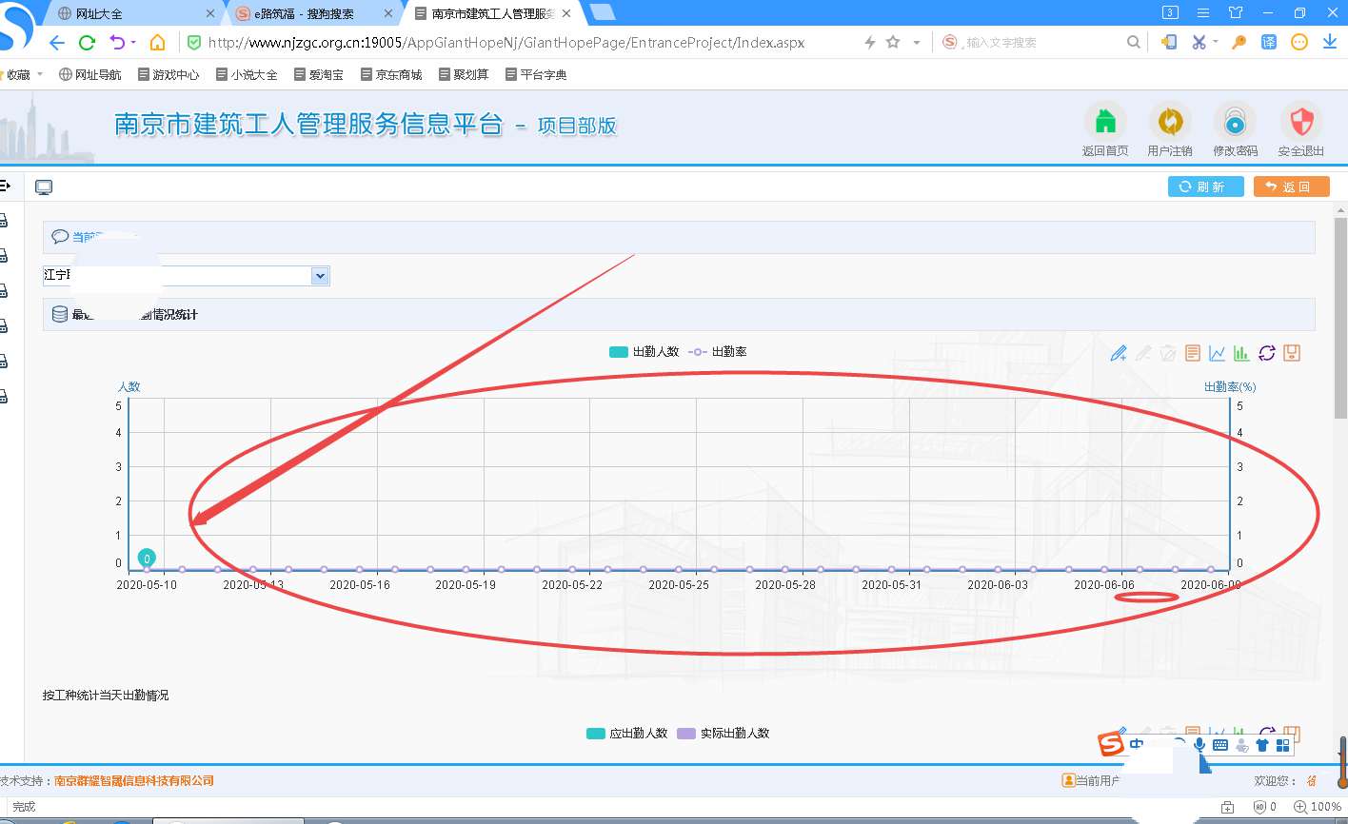Image resolution: width=1348 pixels, height=824 pixels.
Task: Open the browser download arrow dropdown
Action: click(x=1330, y=42)
